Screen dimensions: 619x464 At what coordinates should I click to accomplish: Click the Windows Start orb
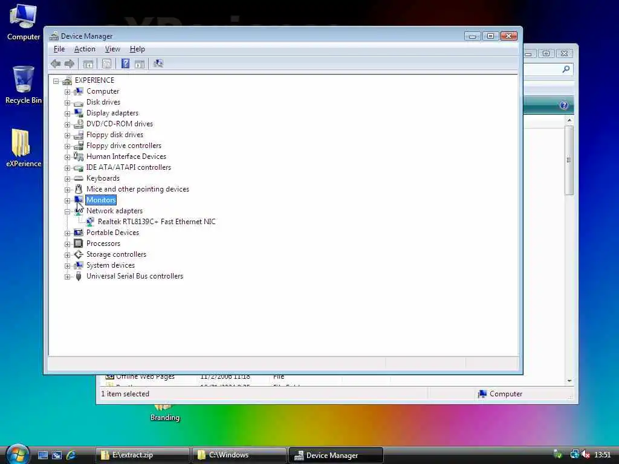coord(18,454)
